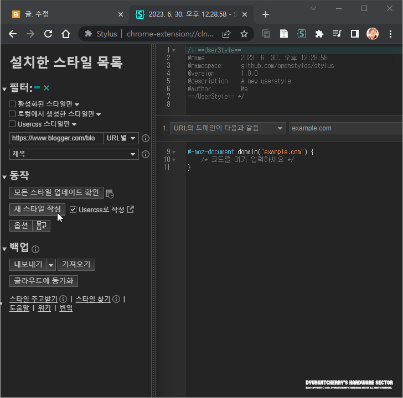Click 모든 스타일 업데이트 확인 button
The height and width of the screenshot is (398, 403).
click(x=56, y=193)
